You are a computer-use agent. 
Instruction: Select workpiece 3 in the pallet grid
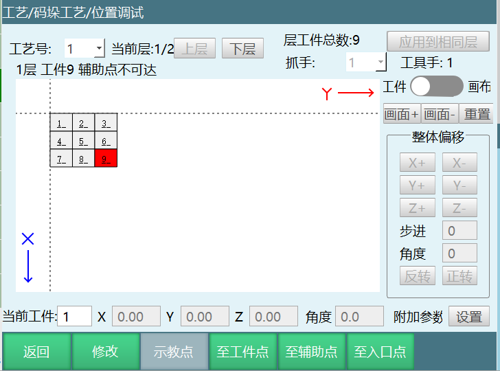point(106,123)
